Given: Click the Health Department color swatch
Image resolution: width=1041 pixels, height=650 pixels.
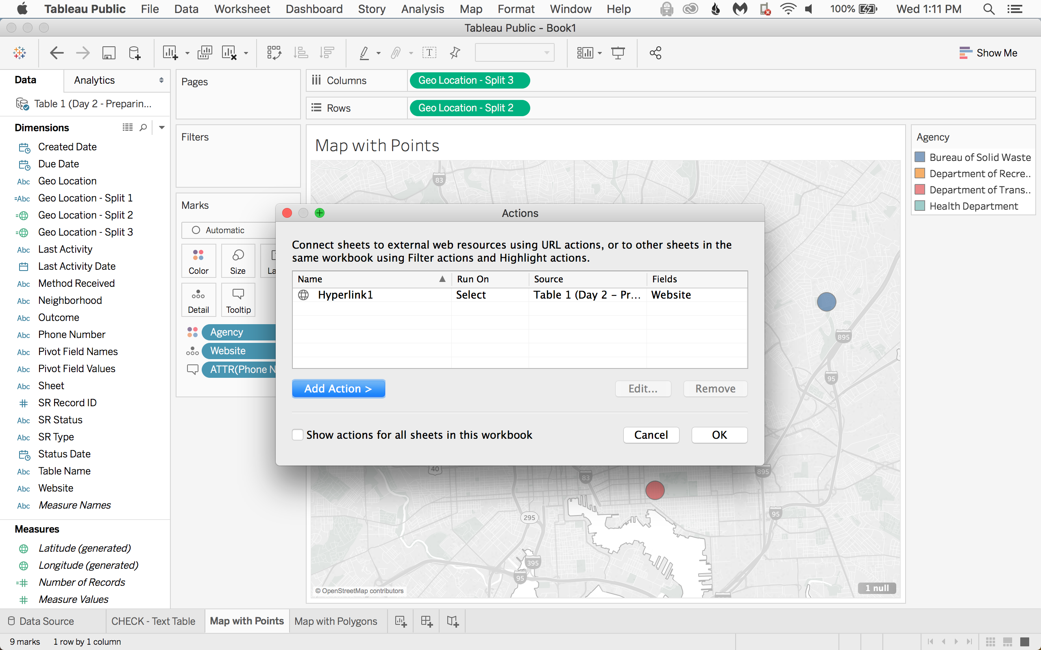Looking at the screenshot, I should click(x=920, y=206).
